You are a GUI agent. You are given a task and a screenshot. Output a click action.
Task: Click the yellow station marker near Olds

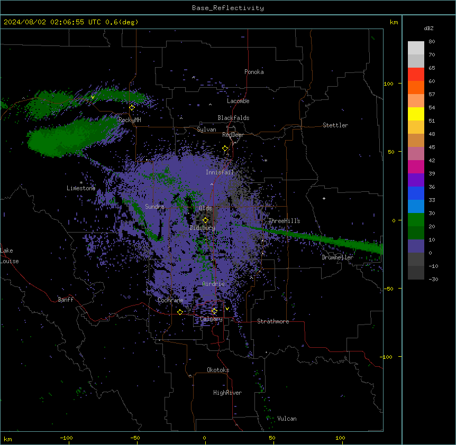205,220
